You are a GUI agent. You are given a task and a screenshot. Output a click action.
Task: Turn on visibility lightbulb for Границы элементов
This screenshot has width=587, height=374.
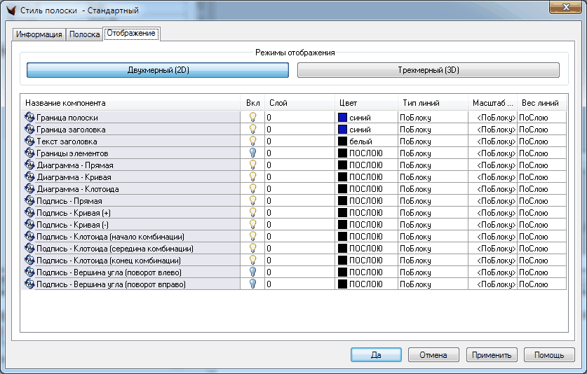(x=252, y=153)
